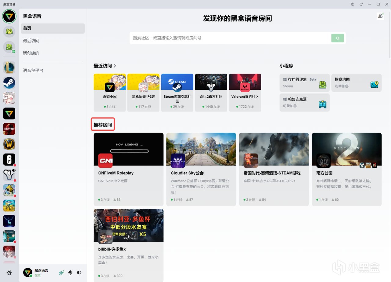Click the "帝国时代4吹水QQ群-641024621" description
The image size is (391, 282).
pyautogui.click(x=269, y=181)
